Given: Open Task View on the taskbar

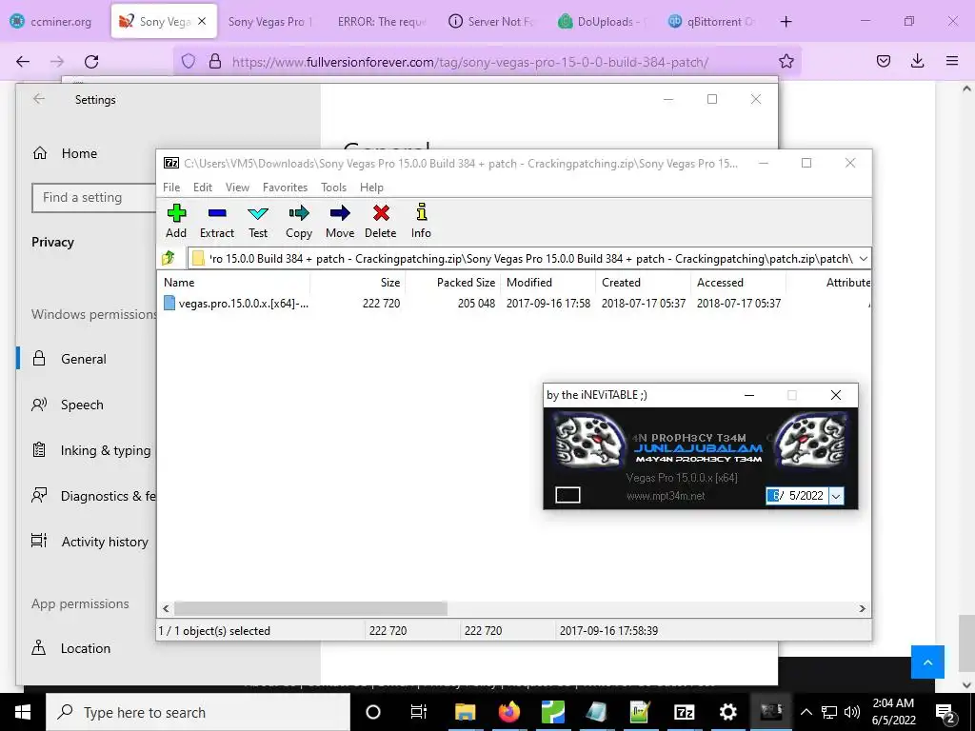Looking at the screenshot, I should [x=419, y=712].
